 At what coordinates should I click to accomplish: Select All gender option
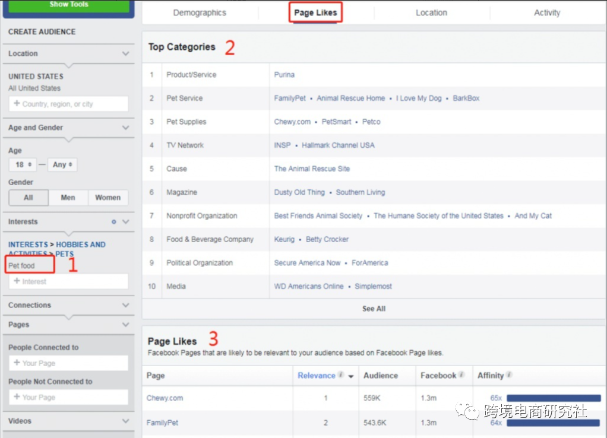tap(29, 197)
